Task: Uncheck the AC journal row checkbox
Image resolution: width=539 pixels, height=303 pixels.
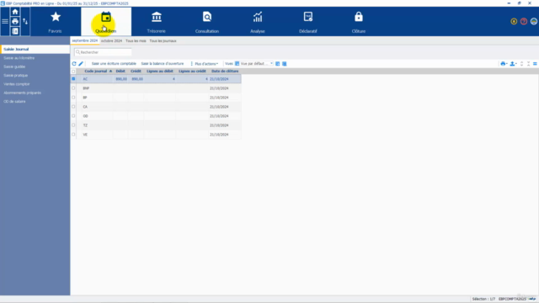Action: point(73,78)
